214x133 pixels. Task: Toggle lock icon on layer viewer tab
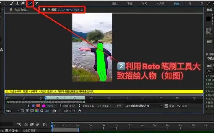tap(48, 10)
